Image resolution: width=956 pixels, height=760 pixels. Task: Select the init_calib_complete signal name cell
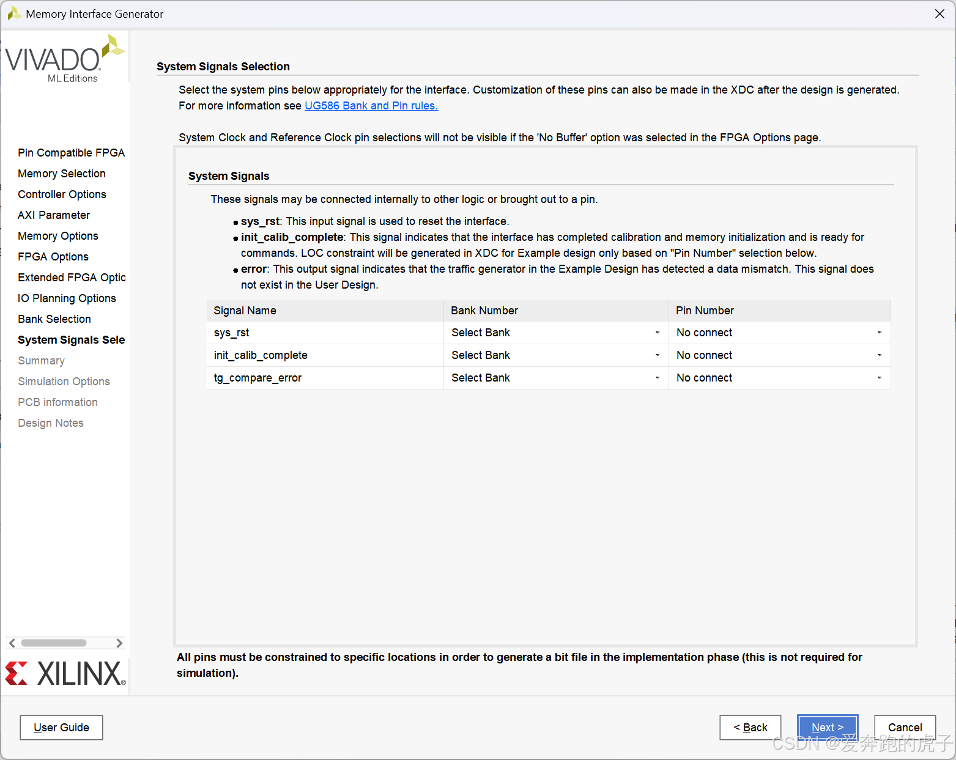tap(325, 355)
